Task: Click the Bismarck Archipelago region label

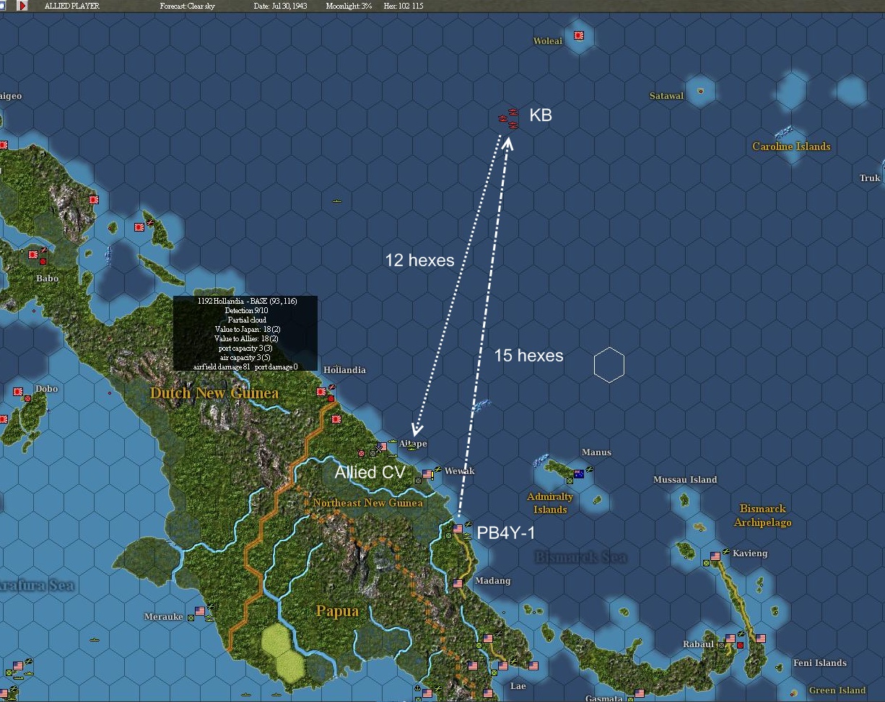Action: (763, 516)
